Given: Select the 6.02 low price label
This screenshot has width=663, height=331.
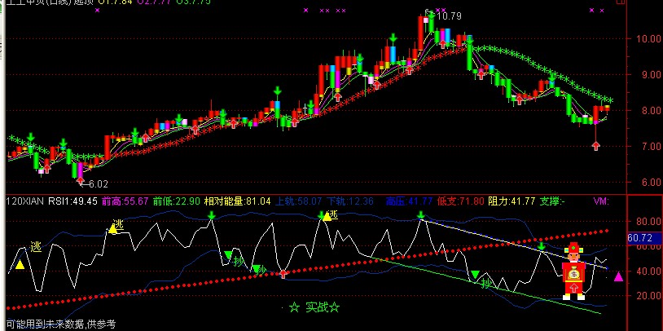Looking at the screenshot, I should pos(98,185).
